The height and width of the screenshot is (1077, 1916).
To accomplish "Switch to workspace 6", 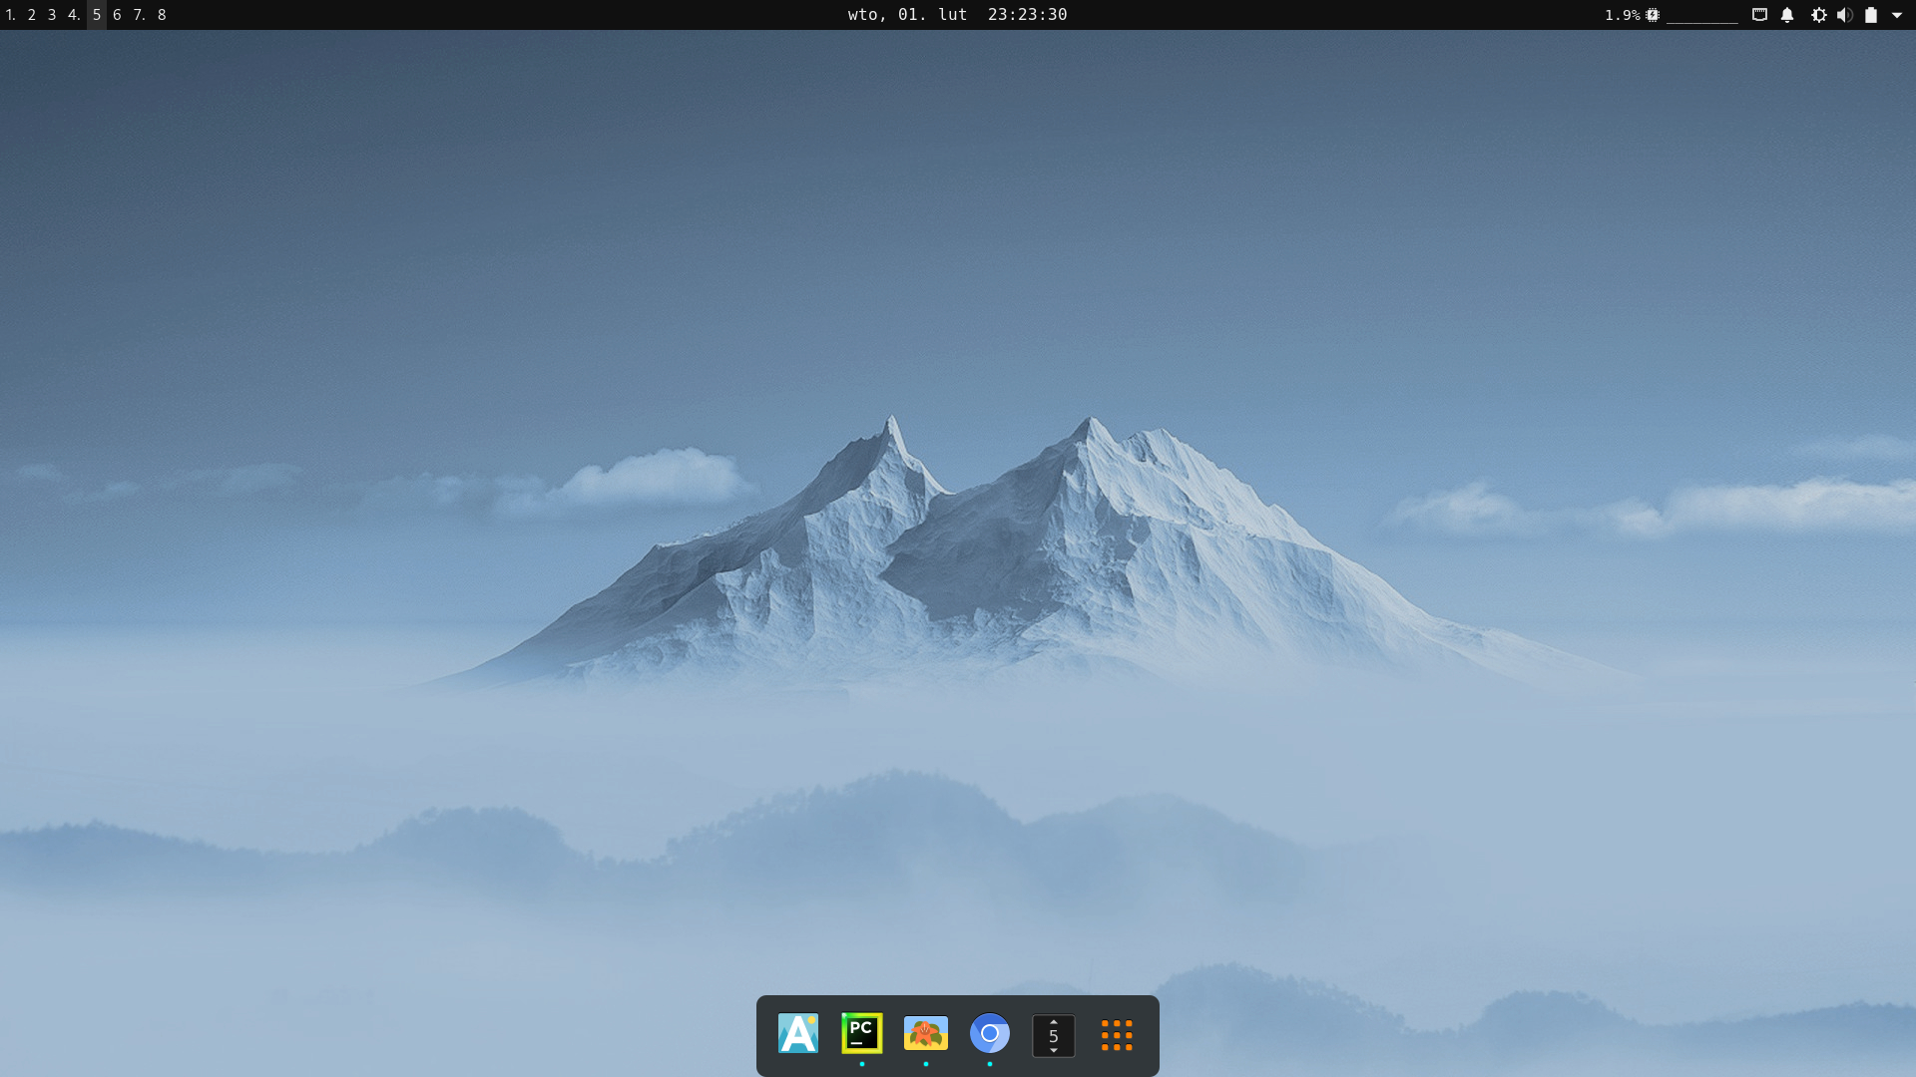I will coord(117,15).
